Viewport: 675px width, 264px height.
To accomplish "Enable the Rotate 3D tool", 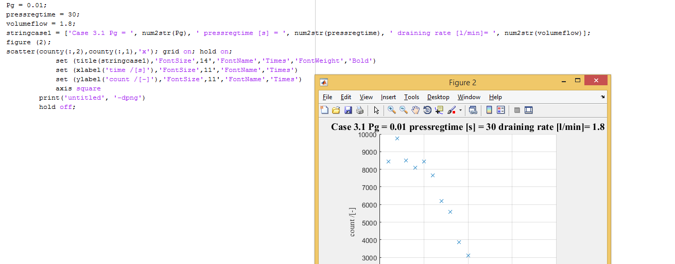I will point(427,110).
